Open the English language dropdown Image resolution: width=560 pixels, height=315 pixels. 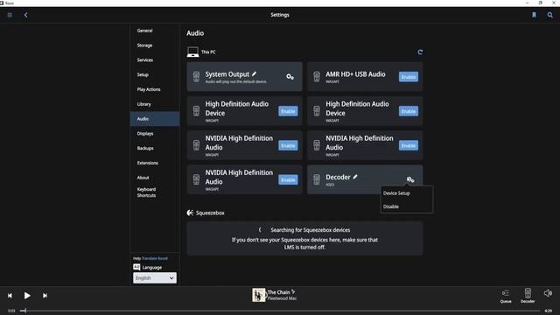155,278
